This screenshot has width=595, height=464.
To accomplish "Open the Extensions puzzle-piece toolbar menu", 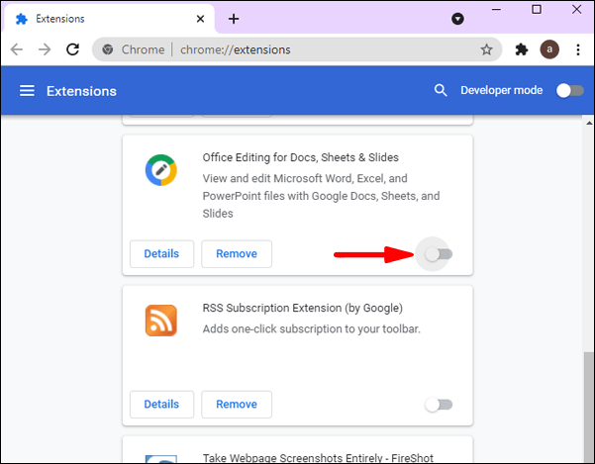I will point(522,49).
